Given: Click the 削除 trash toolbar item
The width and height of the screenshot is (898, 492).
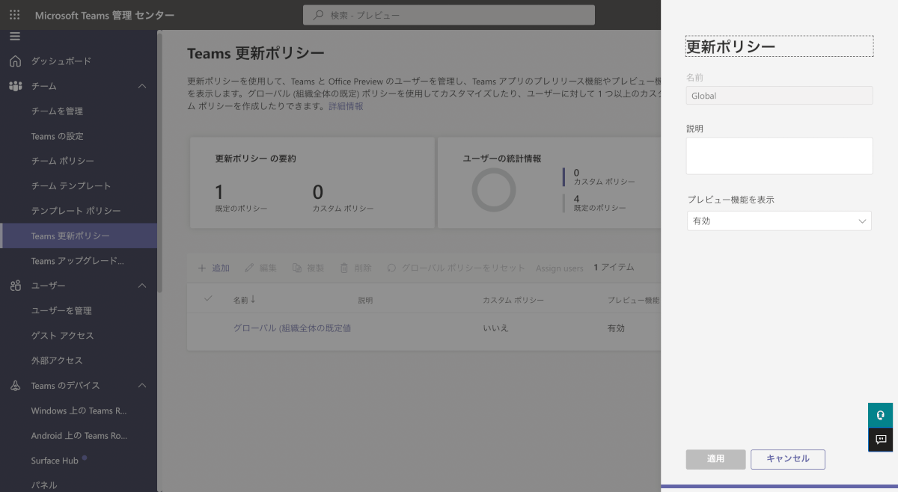Looking at the screenshot, I should click(355, 268).
